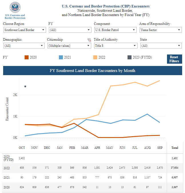Viewport: 185px width, 193px height.
Task: Open Area of Responsibility Yuma Sector dropdown
Action: (160, 30)
